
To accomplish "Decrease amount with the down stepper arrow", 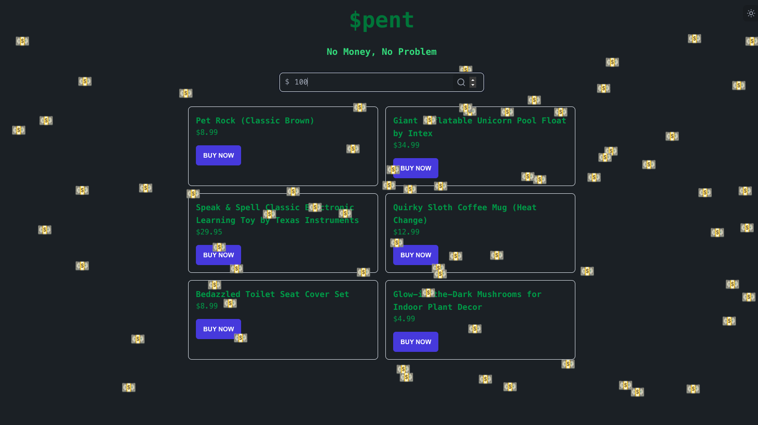I will 473,85.
